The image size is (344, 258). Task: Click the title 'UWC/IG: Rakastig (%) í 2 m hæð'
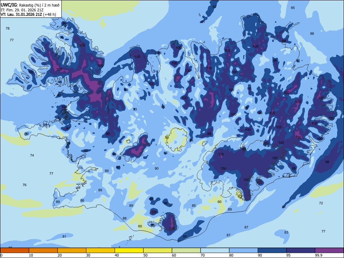click(30, 5)
